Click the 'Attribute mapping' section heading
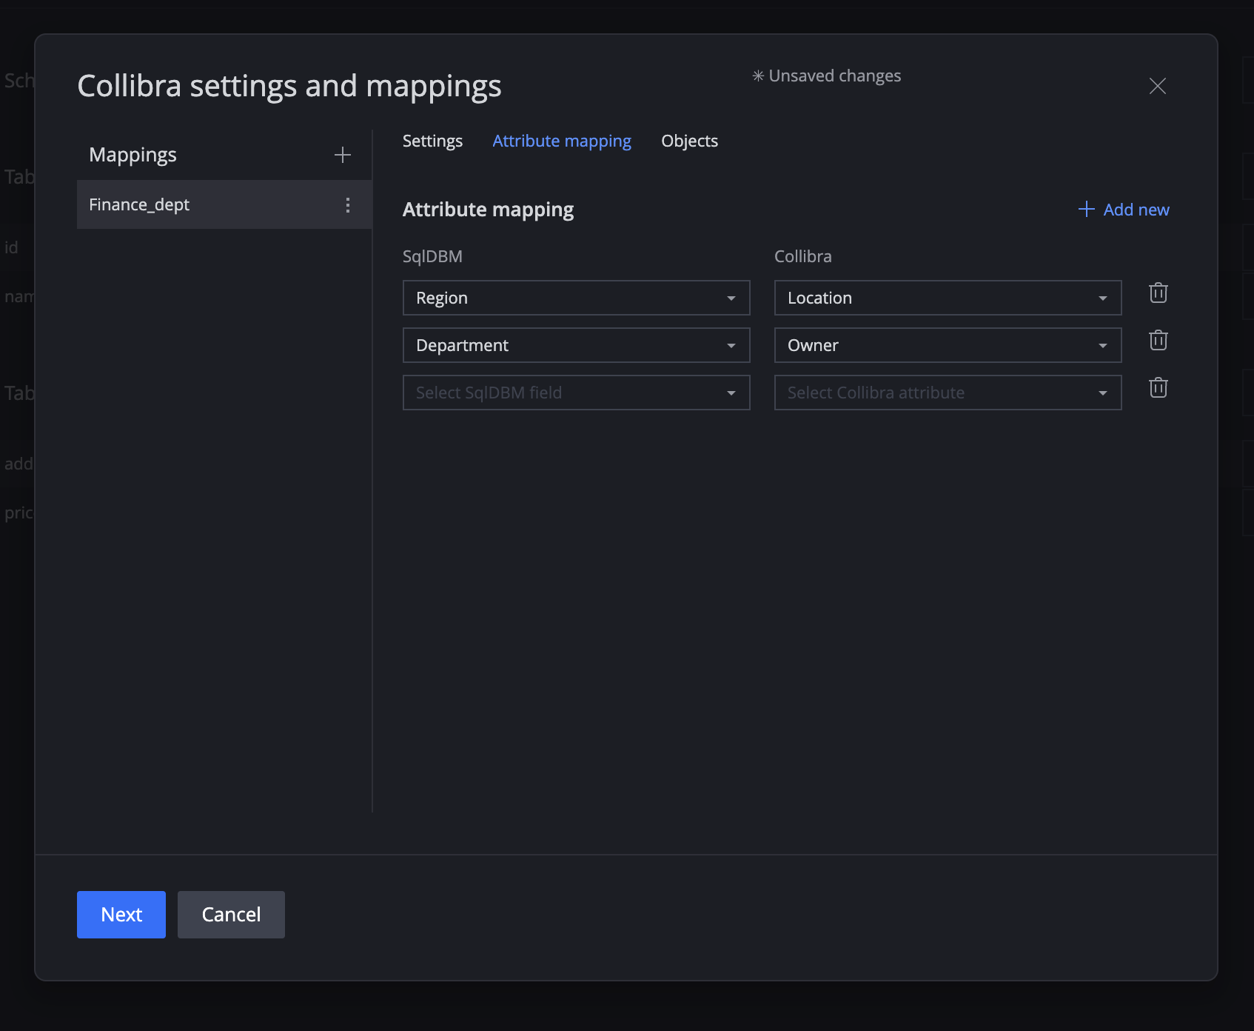This screenshot has width=1254, height=1031. [x=489, y=210]
